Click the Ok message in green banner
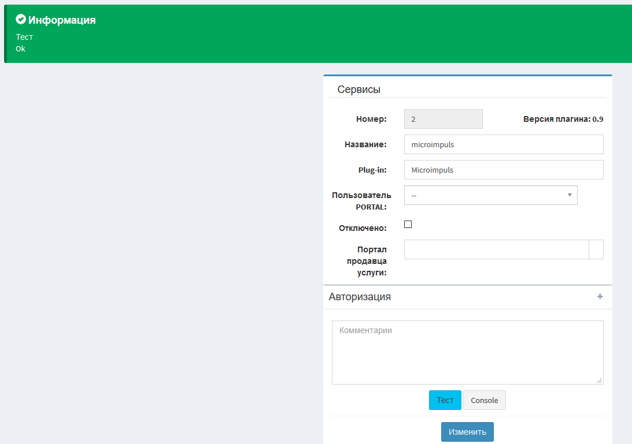 click(x=20, y=49)
